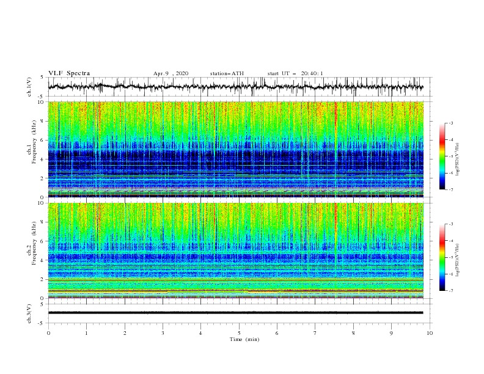Click the ch.1 spectrogram color scale bar
Screen dimensions: 484x374
click(x=442, y=156)
